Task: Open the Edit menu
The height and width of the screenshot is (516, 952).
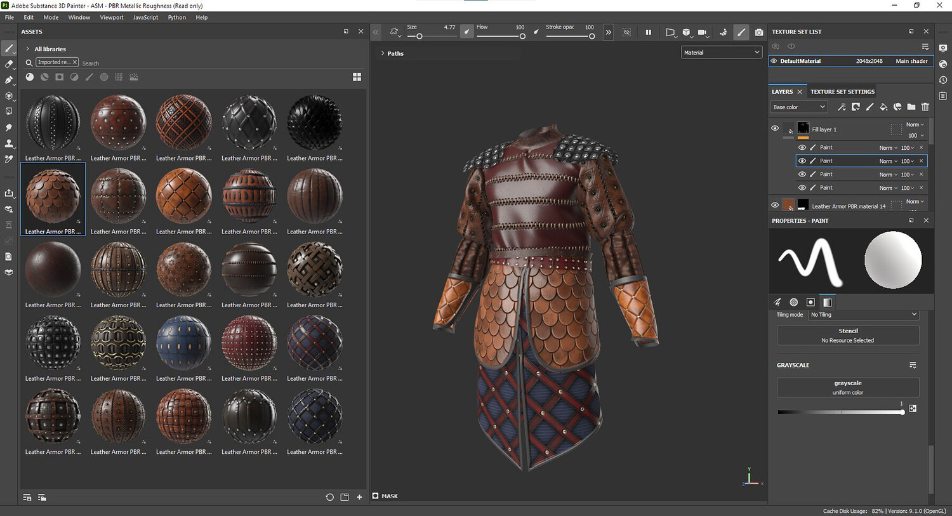Action: (x=29, y=17)
